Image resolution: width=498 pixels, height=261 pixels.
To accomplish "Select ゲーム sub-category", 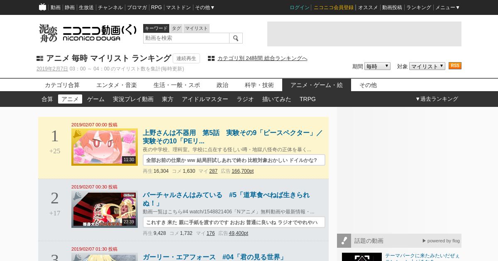I will tap(96, 99).
